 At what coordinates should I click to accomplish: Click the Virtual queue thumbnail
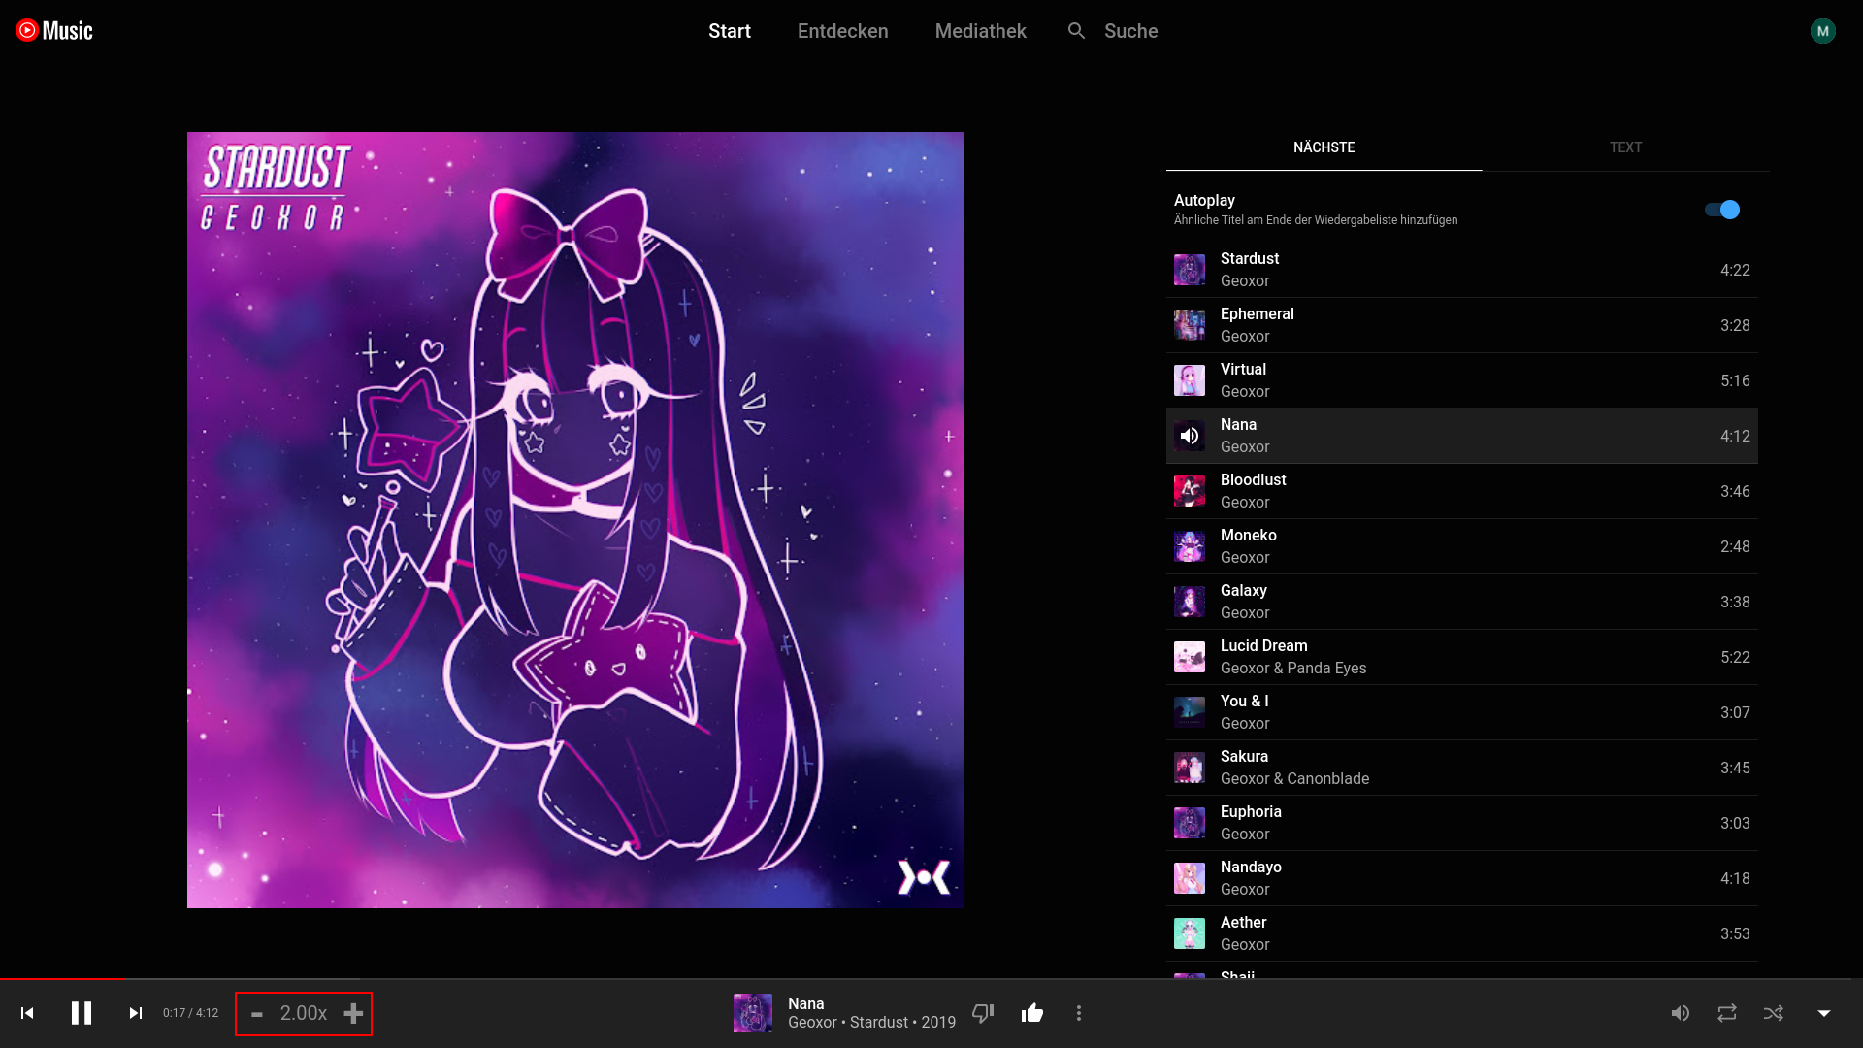pyautogui.click(x=1190, y=380)
